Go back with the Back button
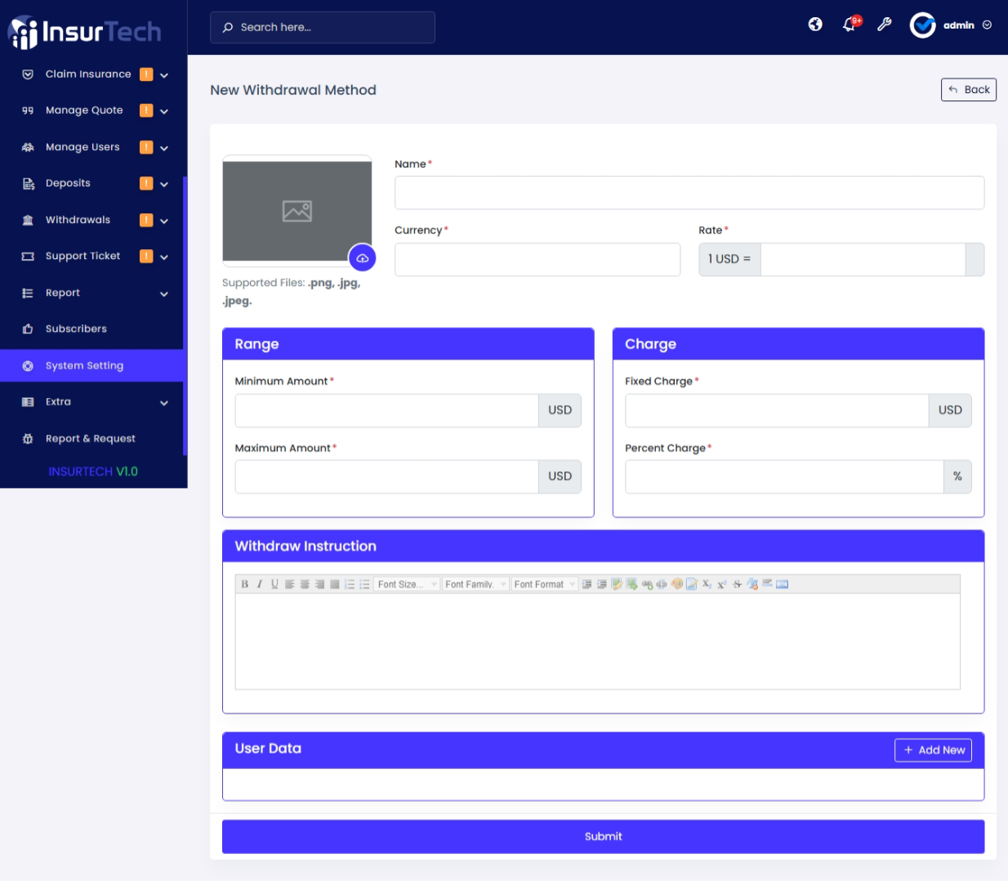Image resolution: width=1008 pixels, height=881 pixels. click(x=968, y=90)
